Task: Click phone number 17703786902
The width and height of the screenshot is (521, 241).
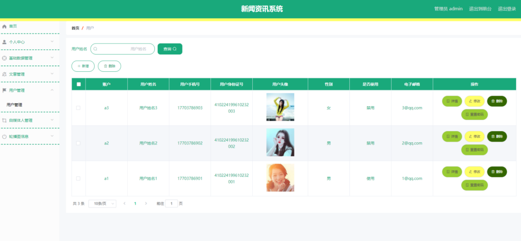Action: [x=190, y=143]
